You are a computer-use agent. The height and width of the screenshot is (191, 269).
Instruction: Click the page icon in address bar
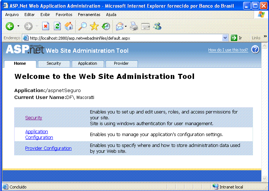pyautogui.click(x=25, y=38)
